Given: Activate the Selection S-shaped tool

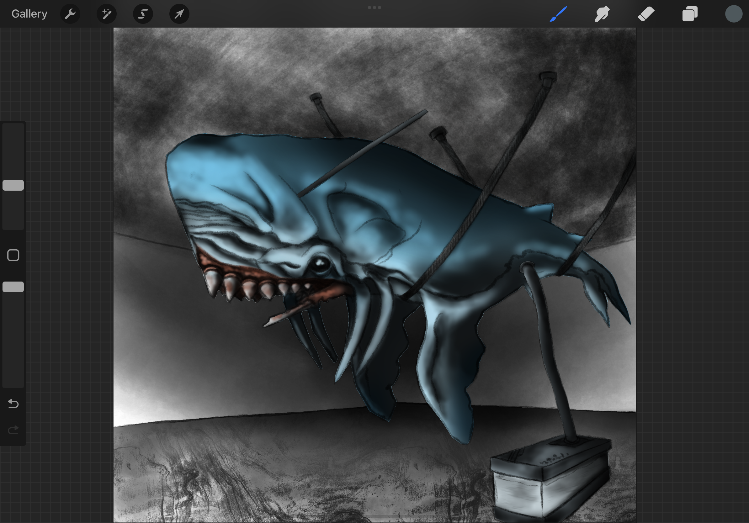Looking at the screenshot, I should coord(143,14).
